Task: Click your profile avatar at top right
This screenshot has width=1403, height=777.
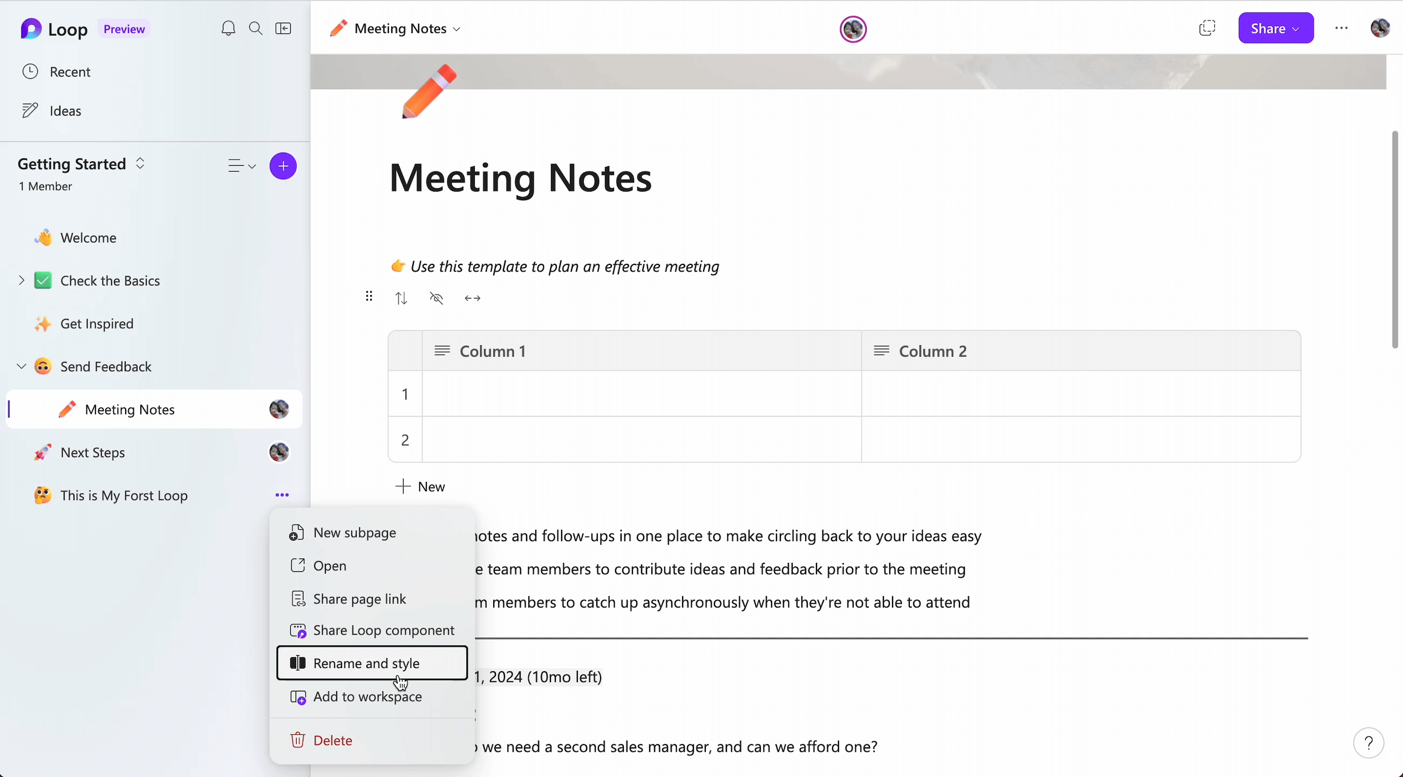Action: pos(1380,28)
